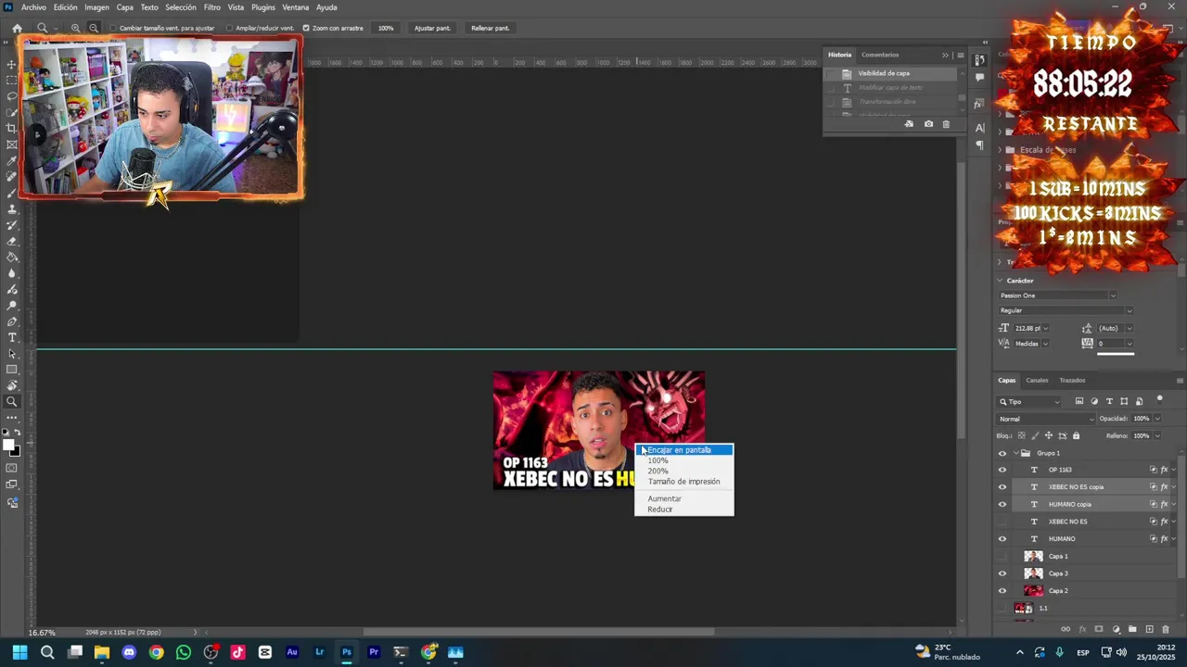The width and height of the screenshot is (1187, 667).
Task: Open the Relleno value dropdown arrow
Action: tap(1157, 435)
